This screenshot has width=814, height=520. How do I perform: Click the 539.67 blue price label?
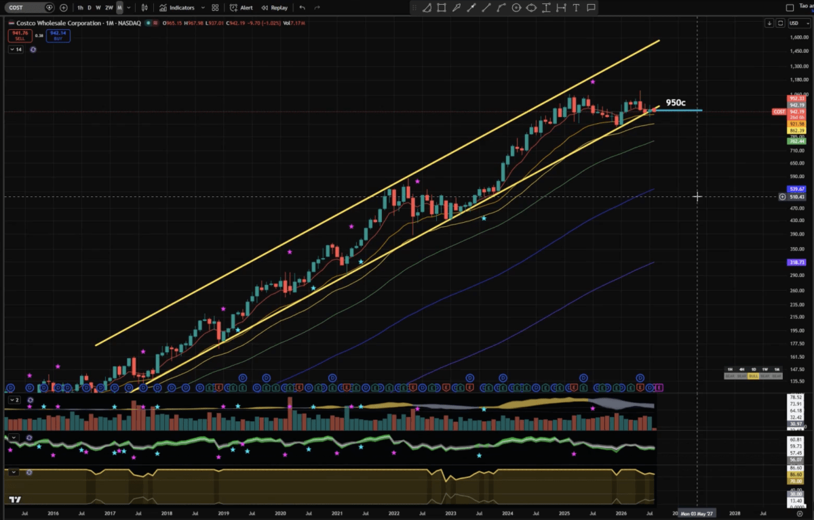(x=796, y=189)
